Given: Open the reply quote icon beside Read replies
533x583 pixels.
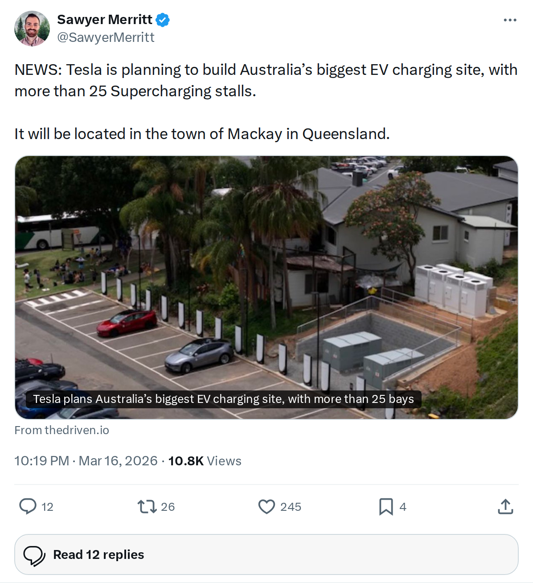Looking at the screenshot, I should pos(36,554).
